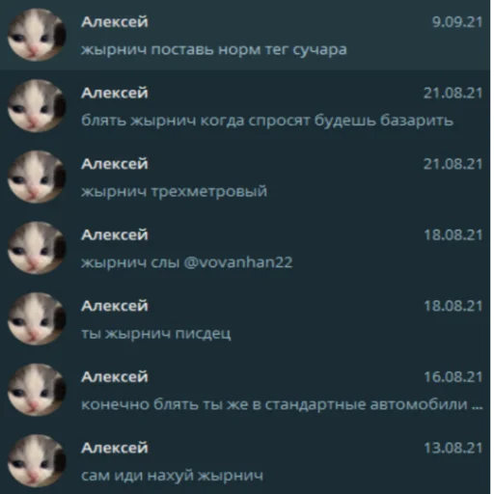
Task: Click the truncated message about 'стандартные автомобили'
Action: click(x=282, y=404)
